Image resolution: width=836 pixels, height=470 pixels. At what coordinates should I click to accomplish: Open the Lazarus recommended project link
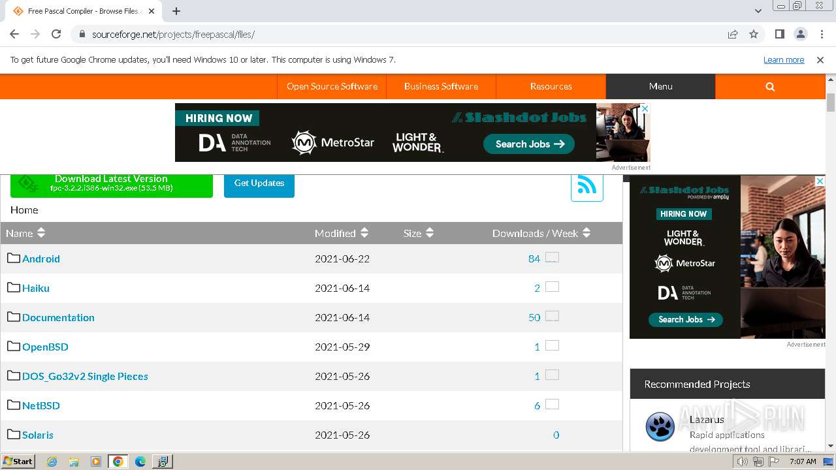pos(707,420)
